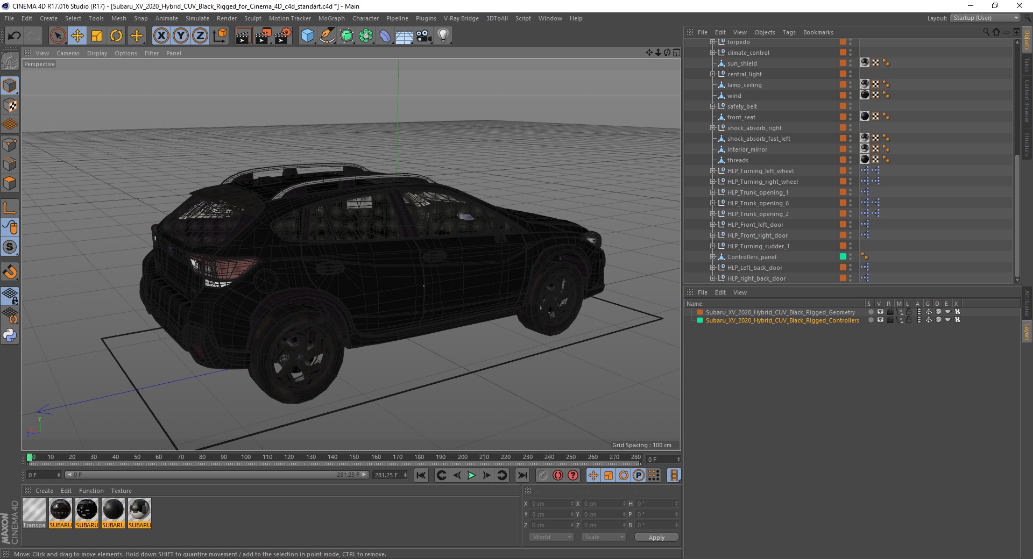This screenshot has height=559, width=1033.
Task: Switch to Model mode in left sidebar
Action: pos(10,85)
